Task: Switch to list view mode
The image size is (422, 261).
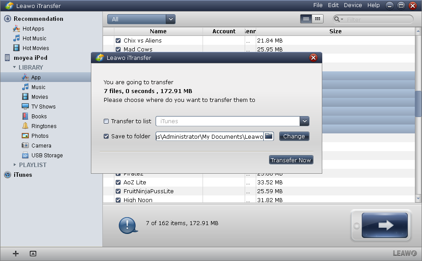Action: [306, 19]
